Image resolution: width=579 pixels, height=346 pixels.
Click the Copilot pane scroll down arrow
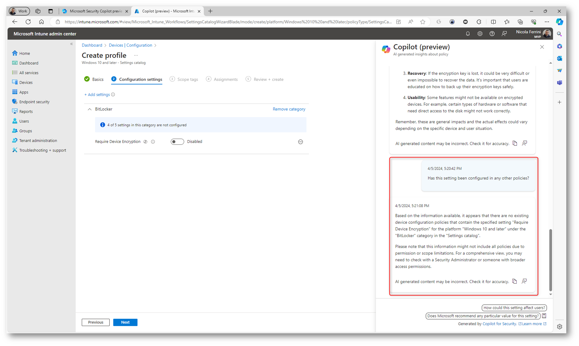pos(550,294)
